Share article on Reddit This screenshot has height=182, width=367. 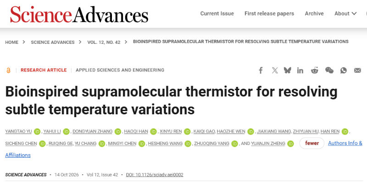[x=315, y=70]
